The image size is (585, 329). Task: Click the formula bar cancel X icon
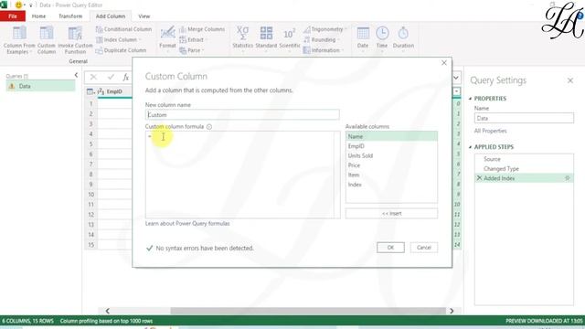(x=93, y=77)
